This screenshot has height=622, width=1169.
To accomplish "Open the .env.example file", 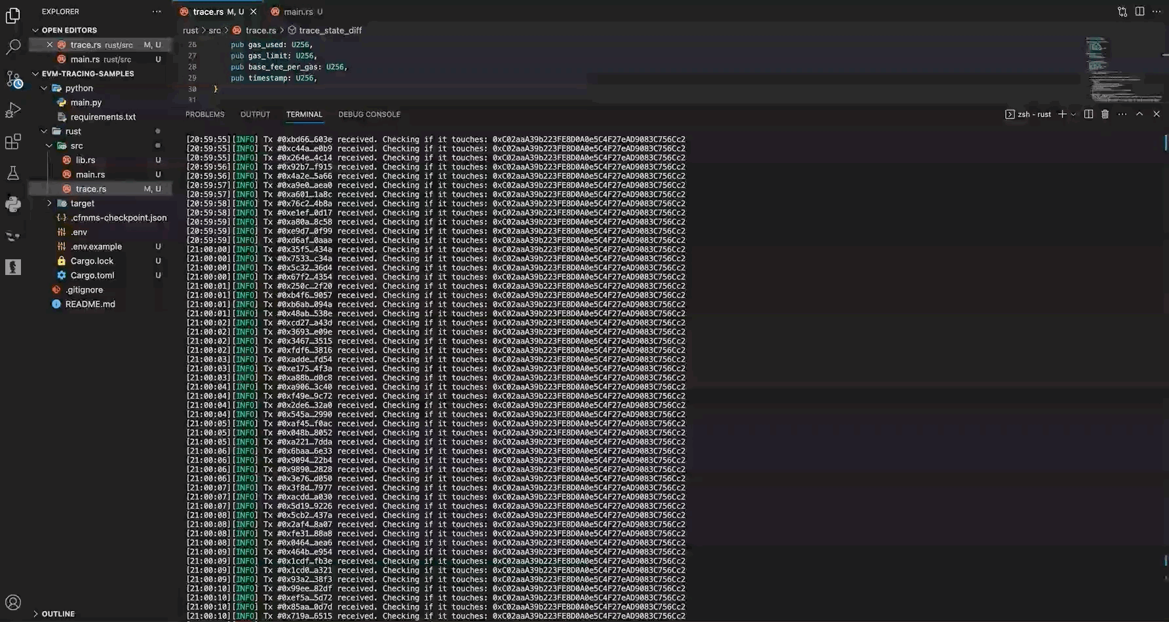I will (x=96, y=247).
